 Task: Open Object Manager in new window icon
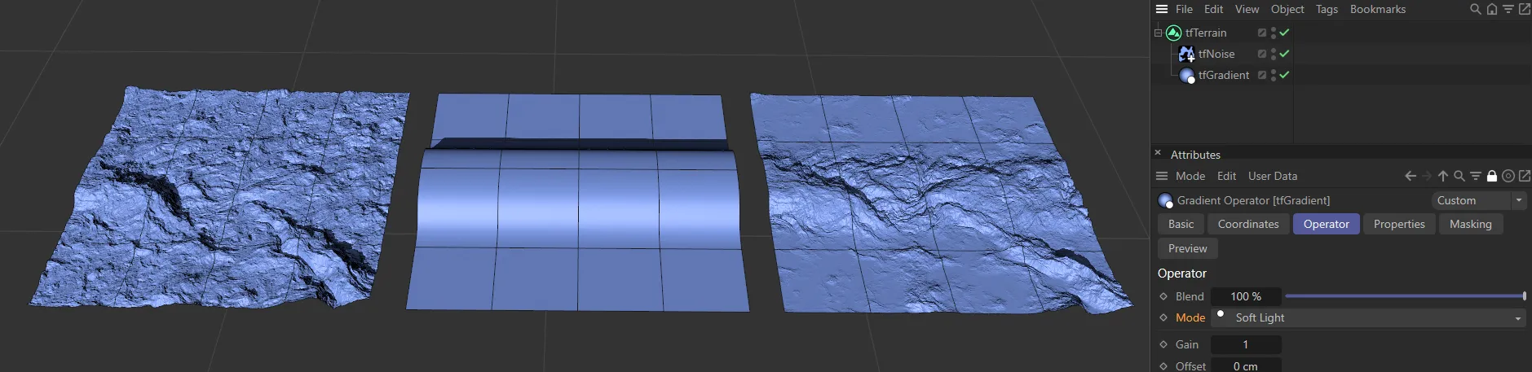tap(1524, 9)
